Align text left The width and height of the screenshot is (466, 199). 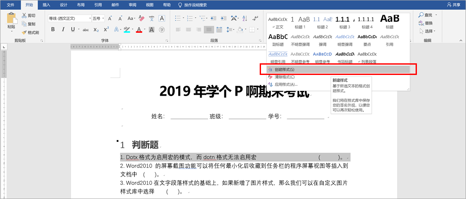[x=178, y=29]
